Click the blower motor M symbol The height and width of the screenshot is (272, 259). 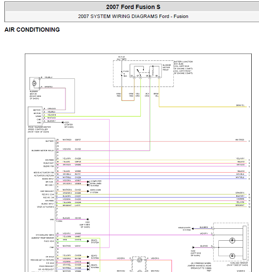[34, 83]
